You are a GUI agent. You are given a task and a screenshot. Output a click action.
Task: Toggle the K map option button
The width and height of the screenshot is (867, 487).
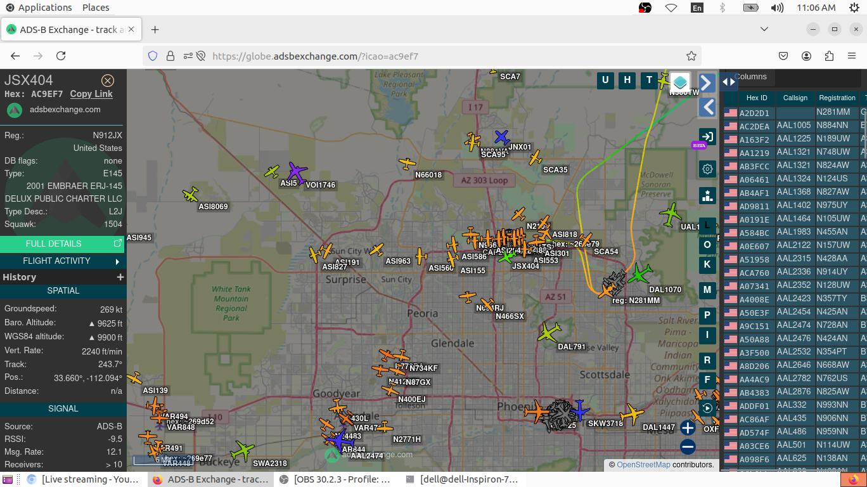[x=707, y=264]
